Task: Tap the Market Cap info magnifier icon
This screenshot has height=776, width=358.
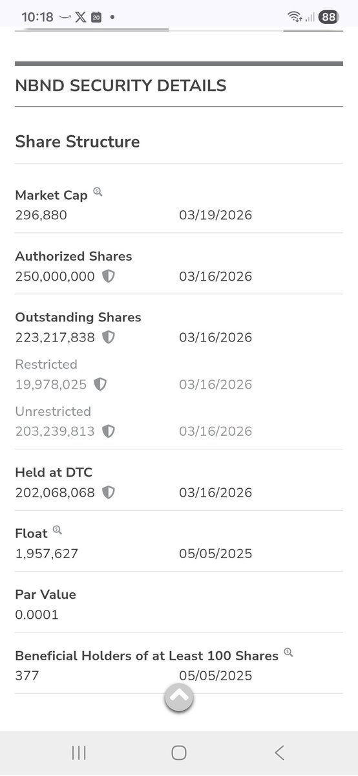Action: [x=98, y=192]
